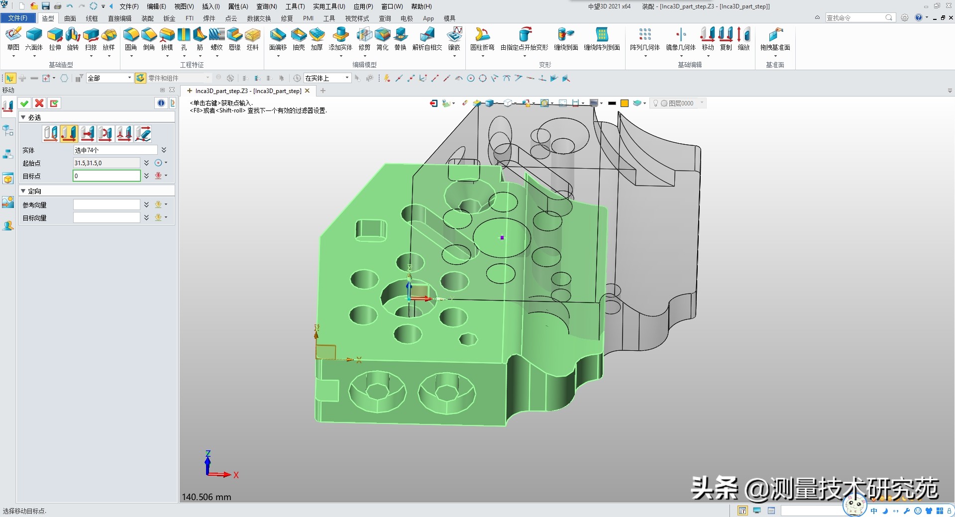Screen dimensions: 955x517
Task: Open the 镶嵌 inlay tool
Action: tap(454, 39)
